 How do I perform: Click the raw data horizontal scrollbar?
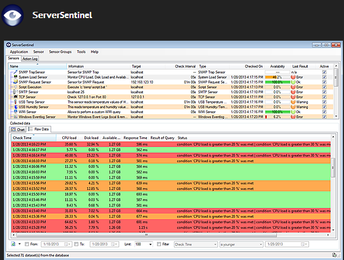click(x=146, y=235)
